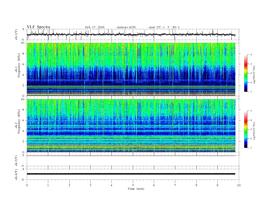Click inside the ch.2 spectrogram panel
This screenshot has width=269, height=208.
click(x=131, y=125)
